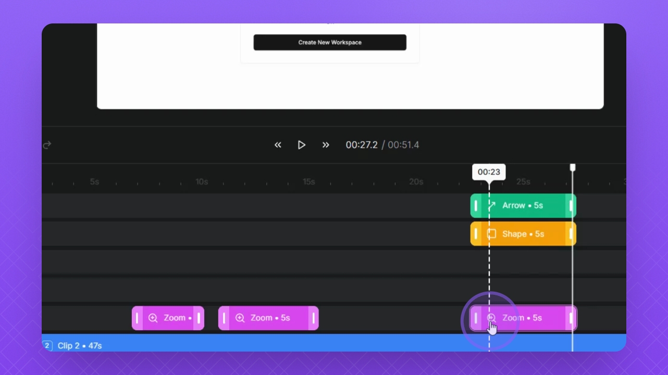Click the square icon in the Shape clip
This screenshot has width=668, height=375.
coord(491,234)
